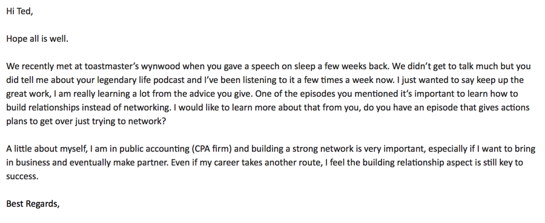Click the greeting 'Hi Ted,'

[x=19, y=12]
